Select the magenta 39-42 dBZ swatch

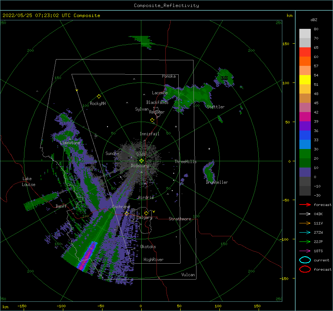[x=305, y=116]
